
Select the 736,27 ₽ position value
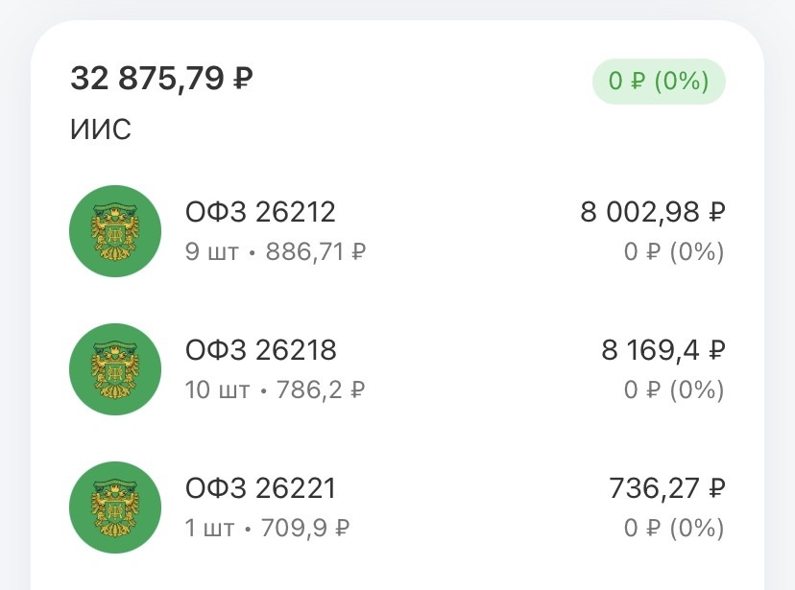[666, 488]
